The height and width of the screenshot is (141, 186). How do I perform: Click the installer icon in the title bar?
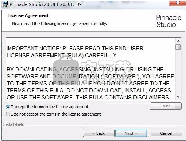point(5,4)
